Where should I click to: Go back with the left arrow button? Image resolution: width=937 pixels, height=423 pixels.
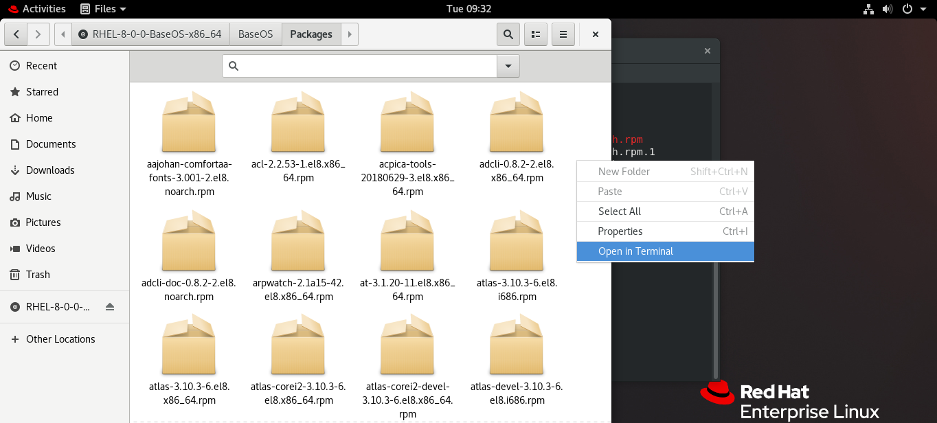[x=16, y=34]
